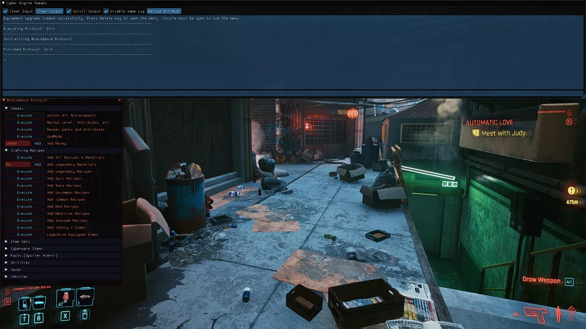
Task: Click the Draw Weapon prompt
Action: (x=541, y=280)
